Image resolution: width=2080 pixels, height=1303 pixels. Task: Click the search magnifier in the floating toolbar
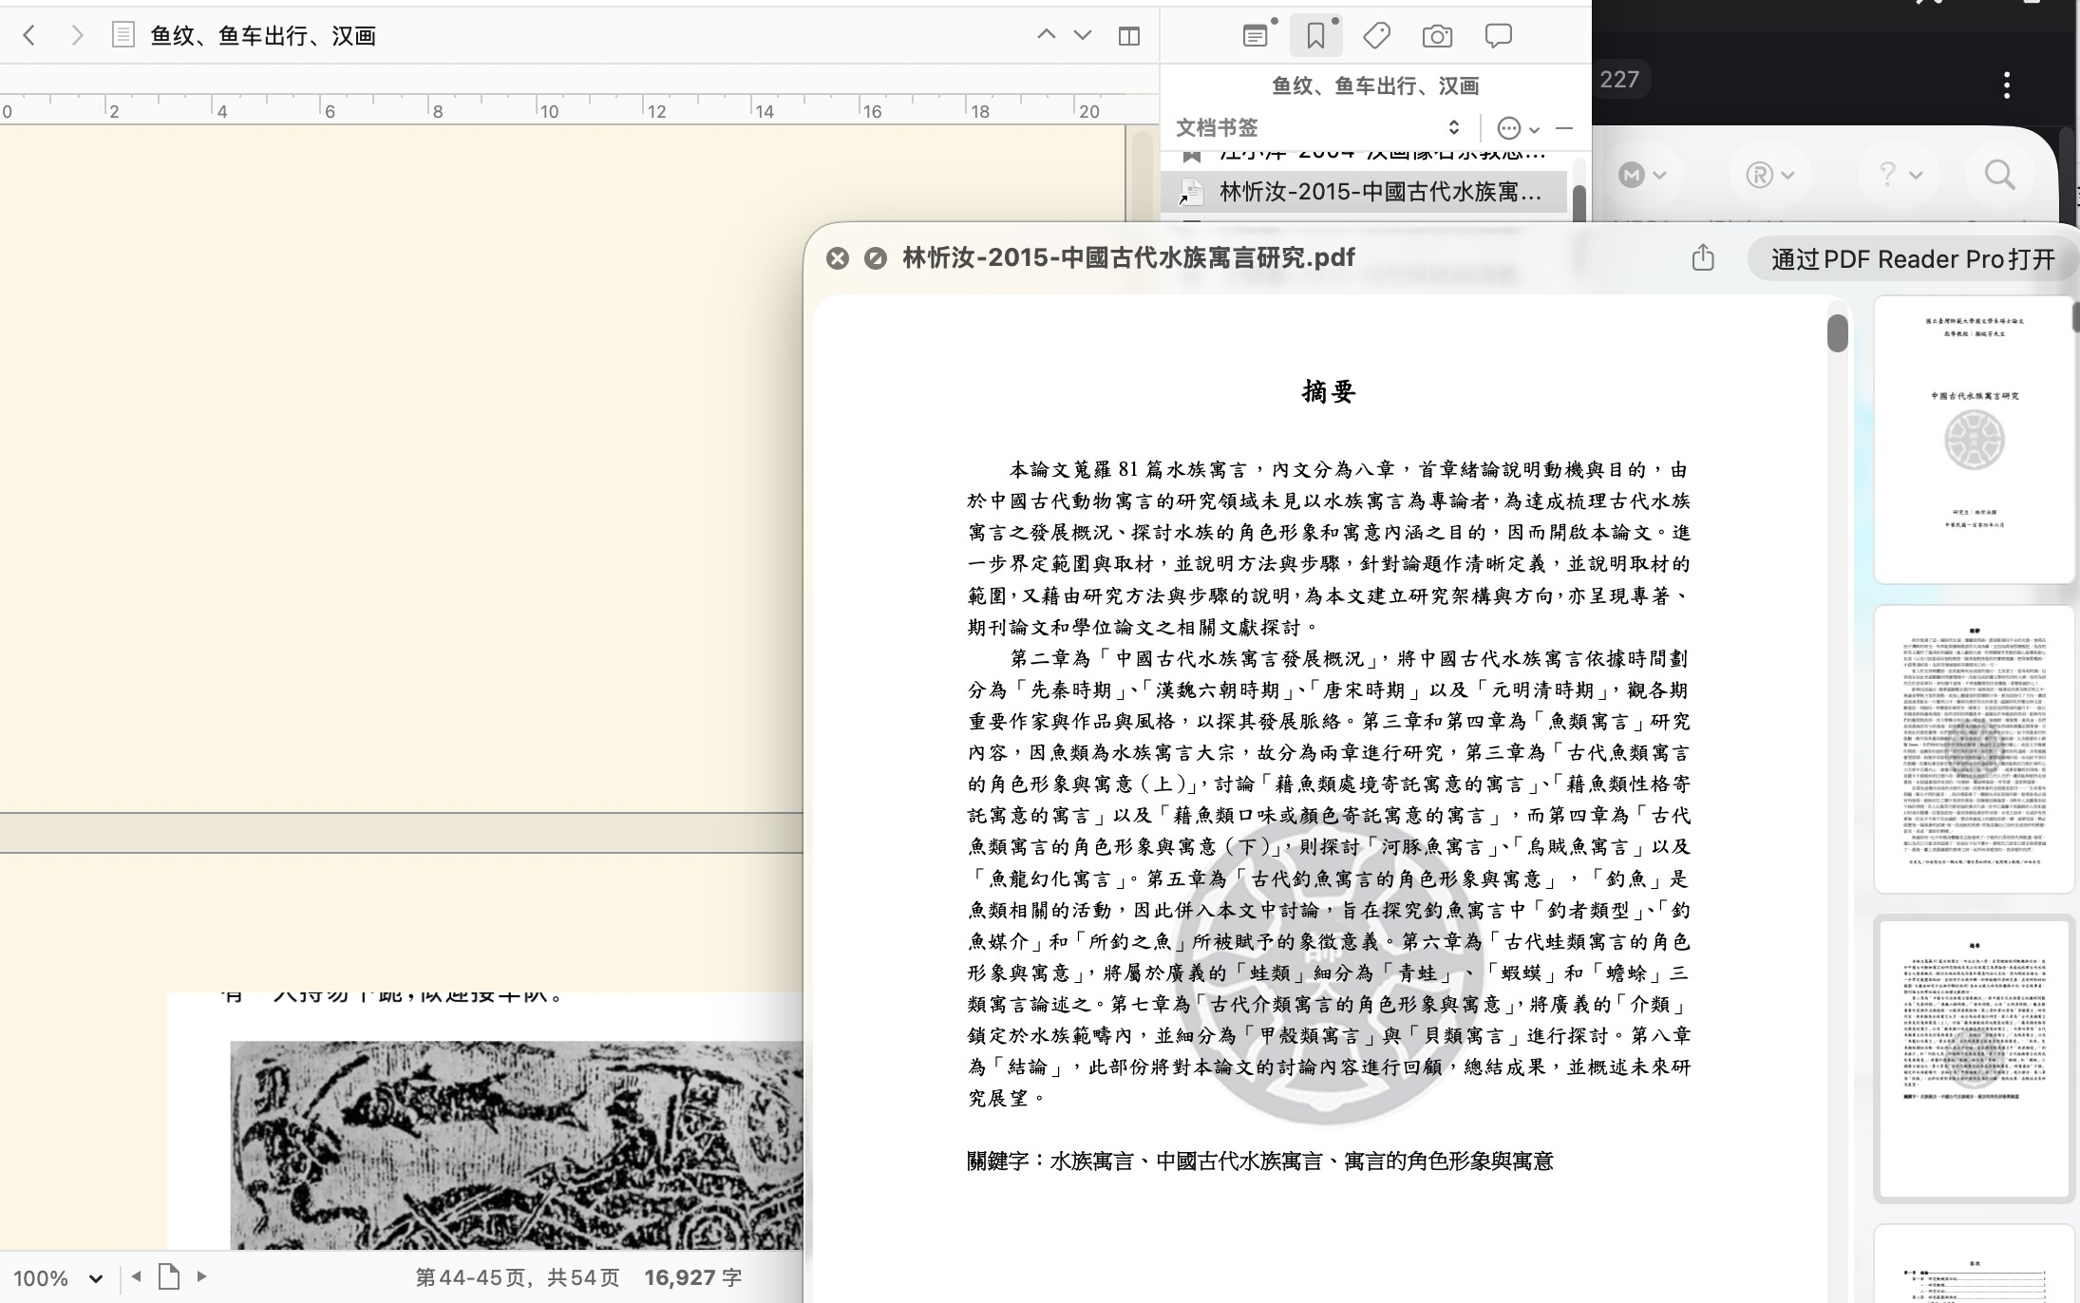pos(1998,174)
